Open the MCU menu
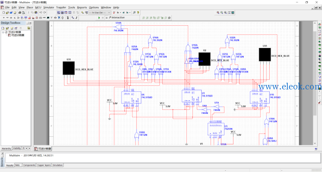Screen dimensions: 322x172 [x=38, y=7]
